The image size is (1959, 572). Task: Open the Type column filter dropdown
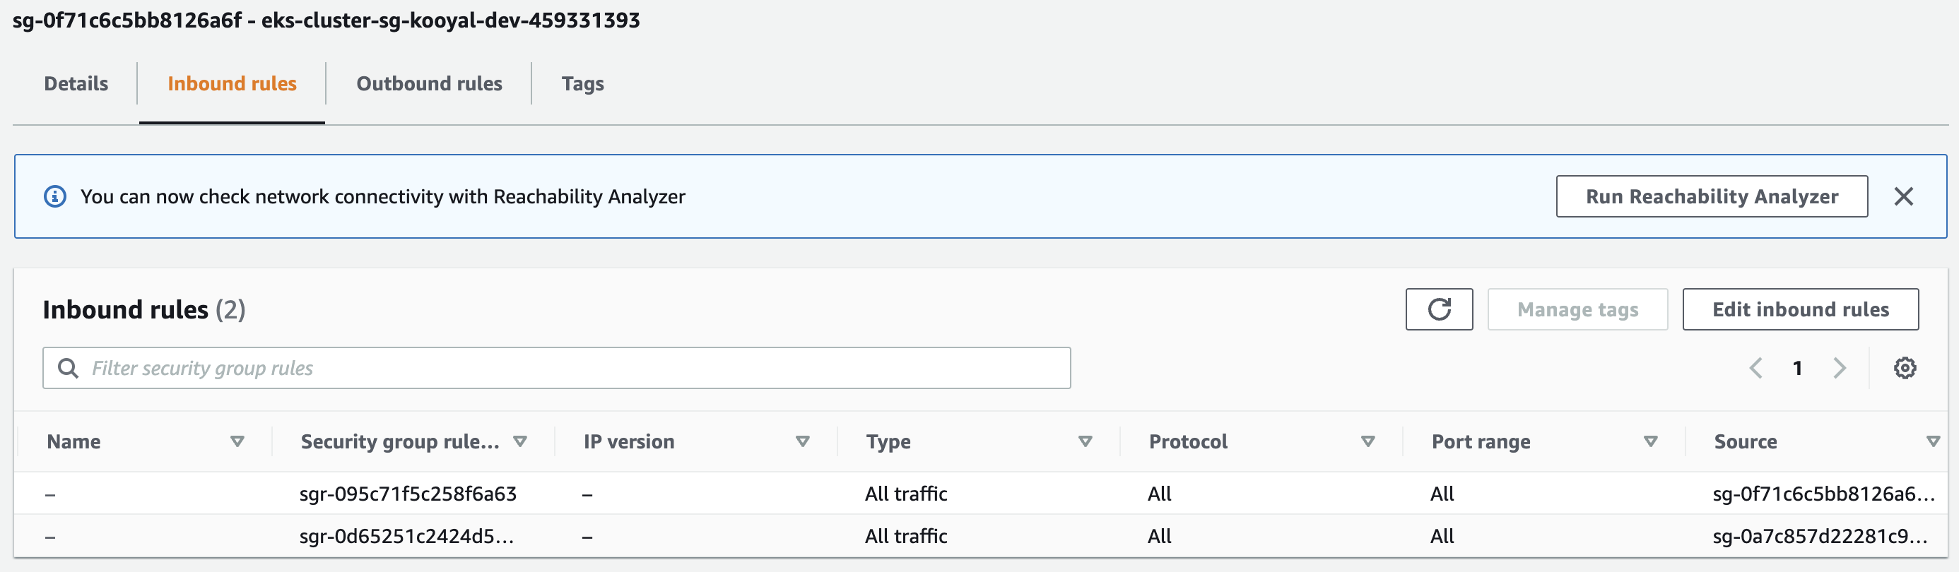click(1086, 441)
